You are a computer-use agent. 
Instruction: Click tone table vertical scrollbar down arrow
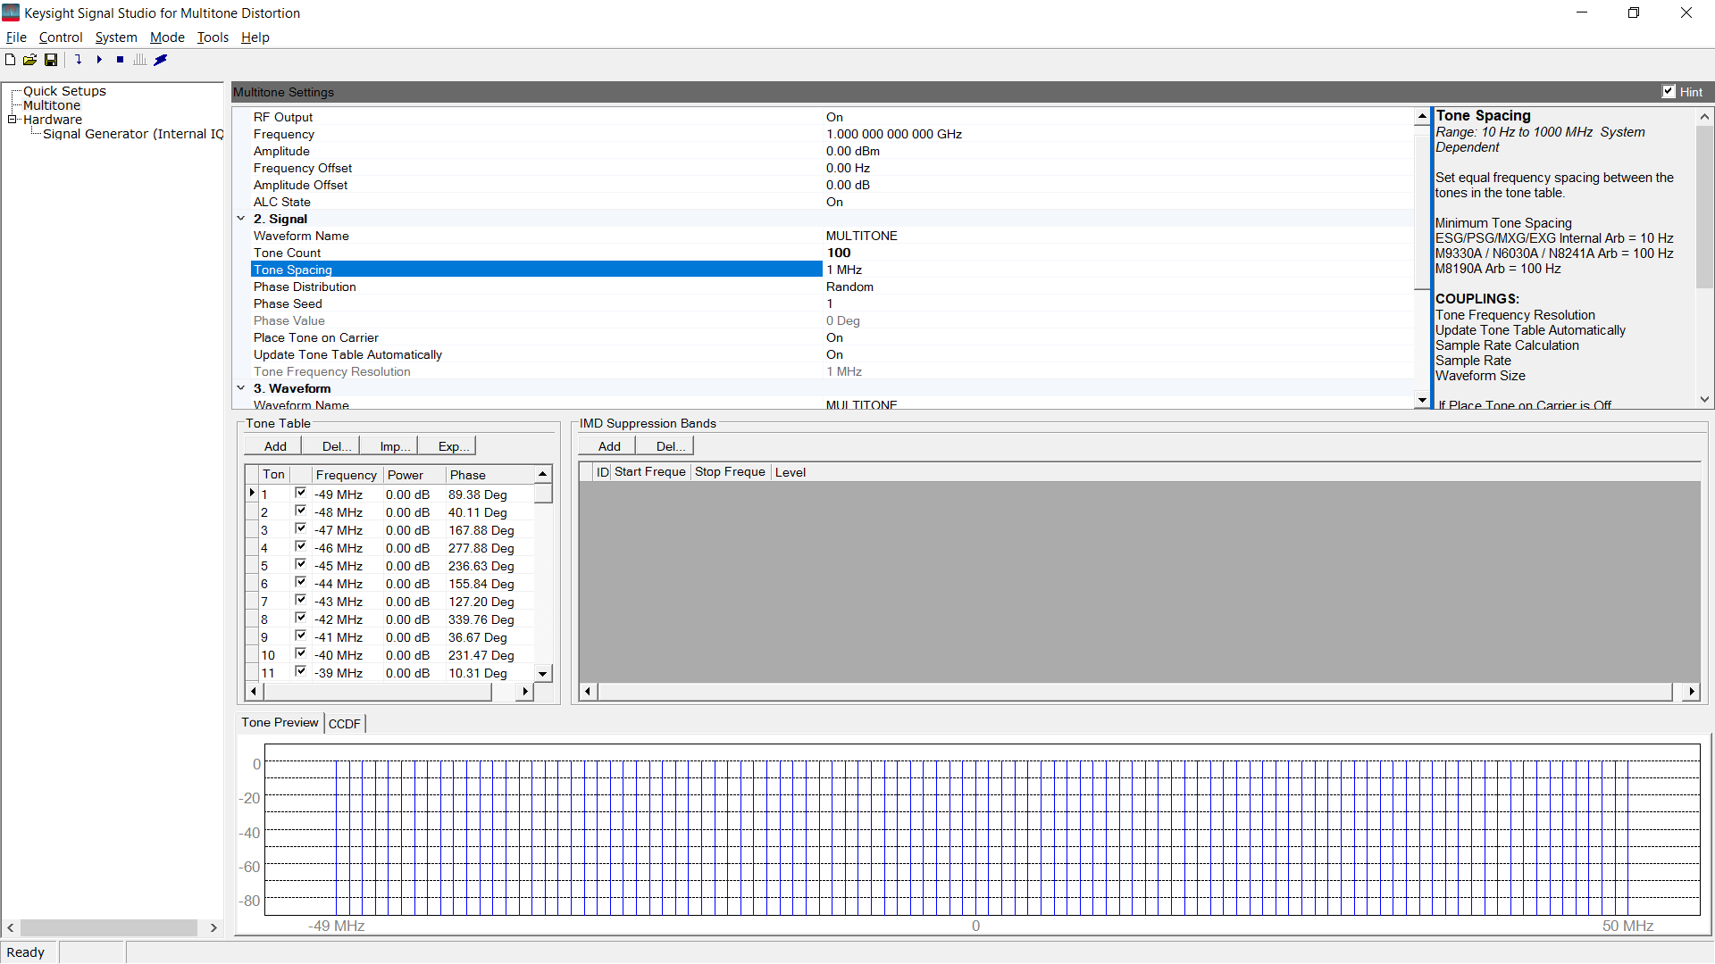(x=543, y=674)
